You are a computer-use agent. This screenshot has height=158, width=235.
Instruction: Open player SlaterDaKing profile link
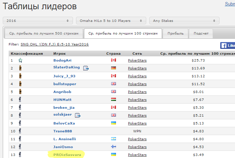click(66, 67)
